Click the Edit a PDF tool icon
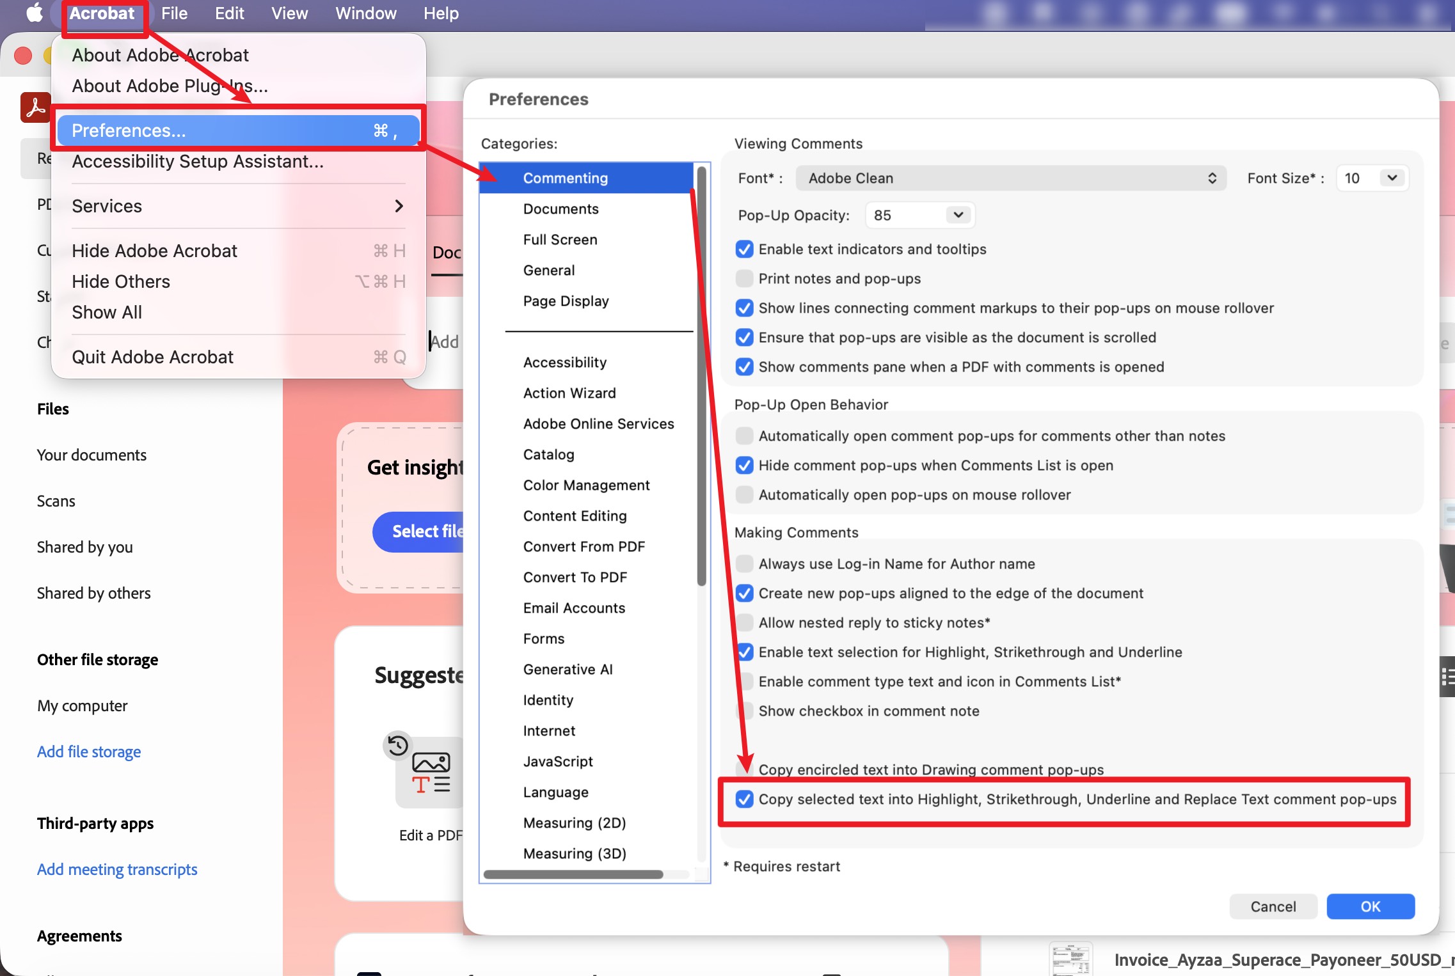The height and width of the screenshot is (976, 1455). pos(430,772)
